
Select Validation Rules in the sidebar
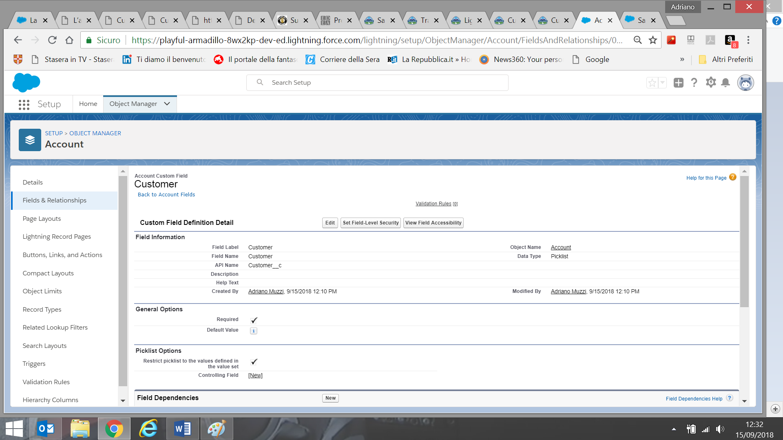click(46, 382)
